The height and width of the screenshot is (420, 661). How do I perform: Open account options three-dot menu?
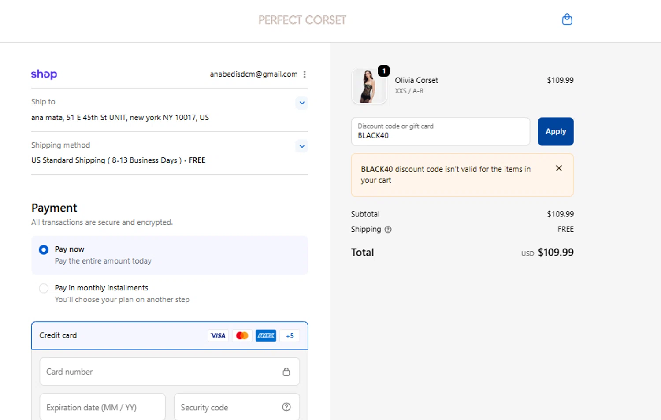pyautogui.click(x=305, y=74)
